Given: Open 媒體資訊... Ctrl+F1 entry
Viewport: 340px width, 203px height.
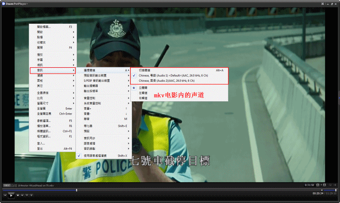Looking at the screenshot, I should [x=53, y=131].
